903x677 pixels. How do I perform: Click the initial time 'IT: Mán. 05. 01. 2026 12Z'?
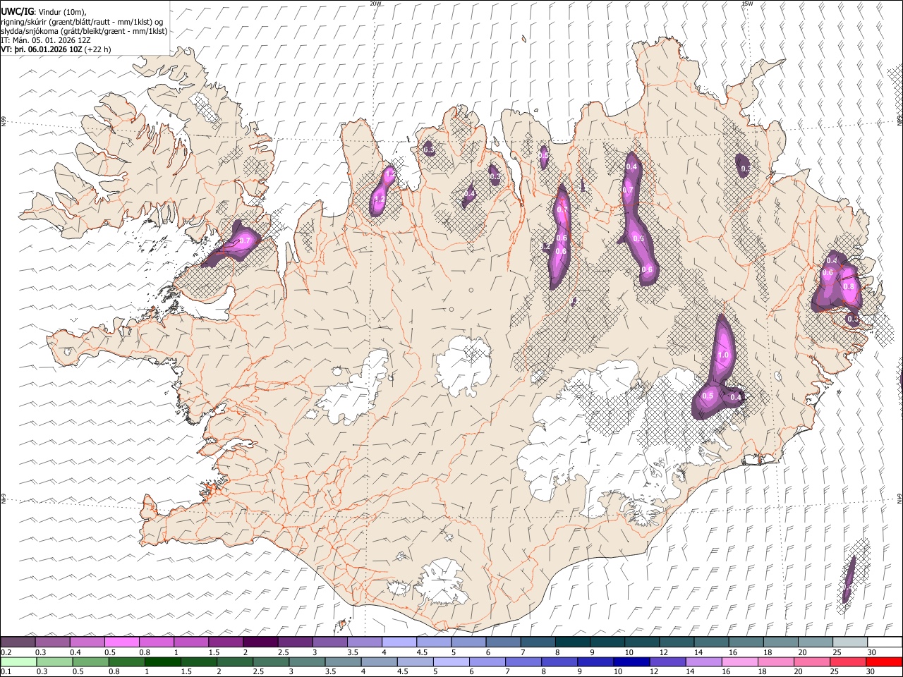pos(46,40)
